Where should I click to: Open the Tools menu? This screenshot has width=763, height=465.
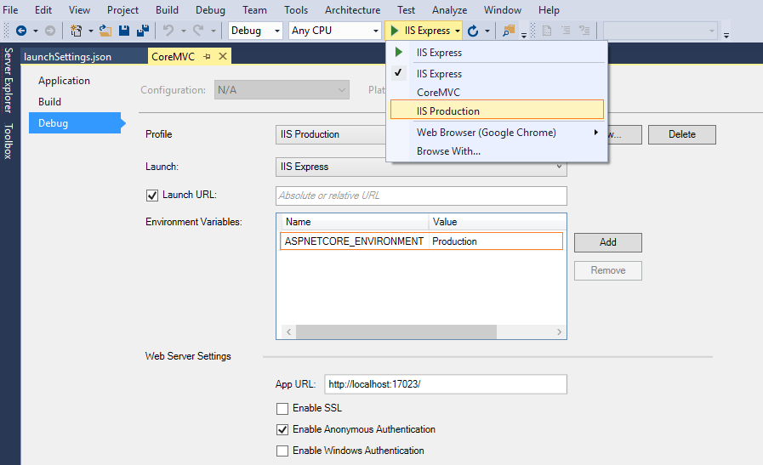[296, 9]
